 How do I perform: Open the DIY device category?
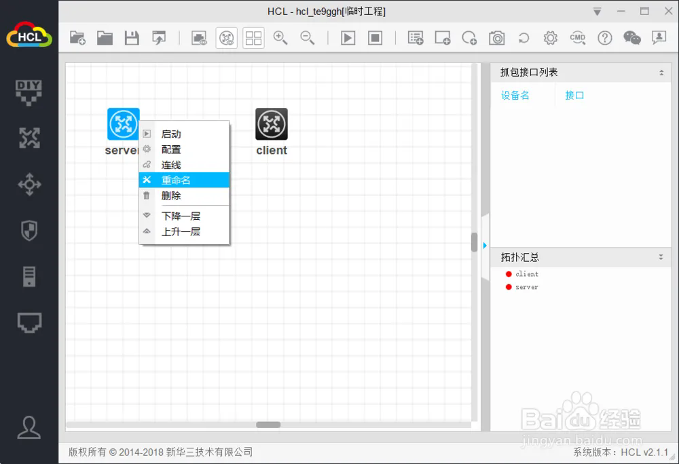[29, 92]
